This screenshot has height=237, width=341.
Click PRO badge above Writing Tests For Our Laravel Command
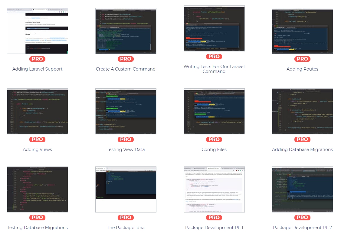[214, 57]
